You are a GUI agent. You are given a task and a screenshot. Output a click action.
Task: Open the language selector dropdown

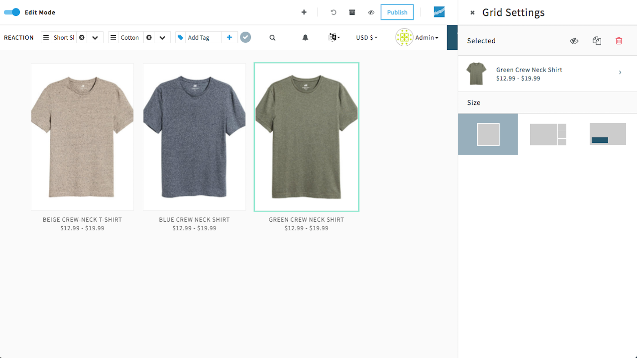point(334,37)
